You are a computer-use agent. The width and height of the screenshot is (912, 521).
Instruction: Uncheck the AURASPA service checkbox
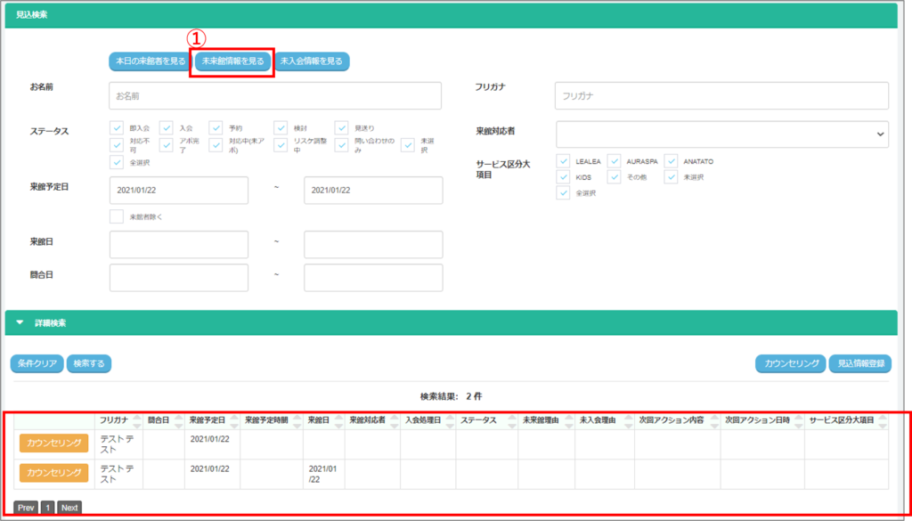[614, 161]
